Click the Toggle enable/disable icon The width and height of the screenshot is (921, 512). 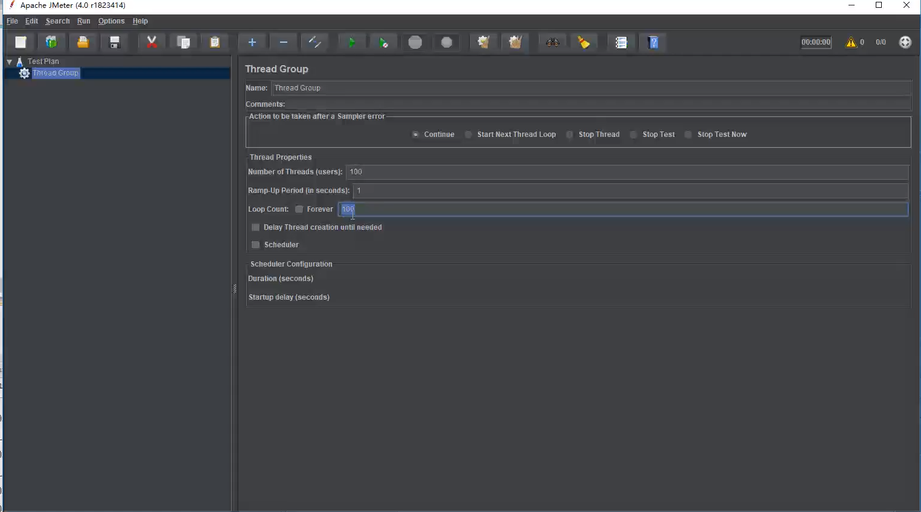click(314, 42)
